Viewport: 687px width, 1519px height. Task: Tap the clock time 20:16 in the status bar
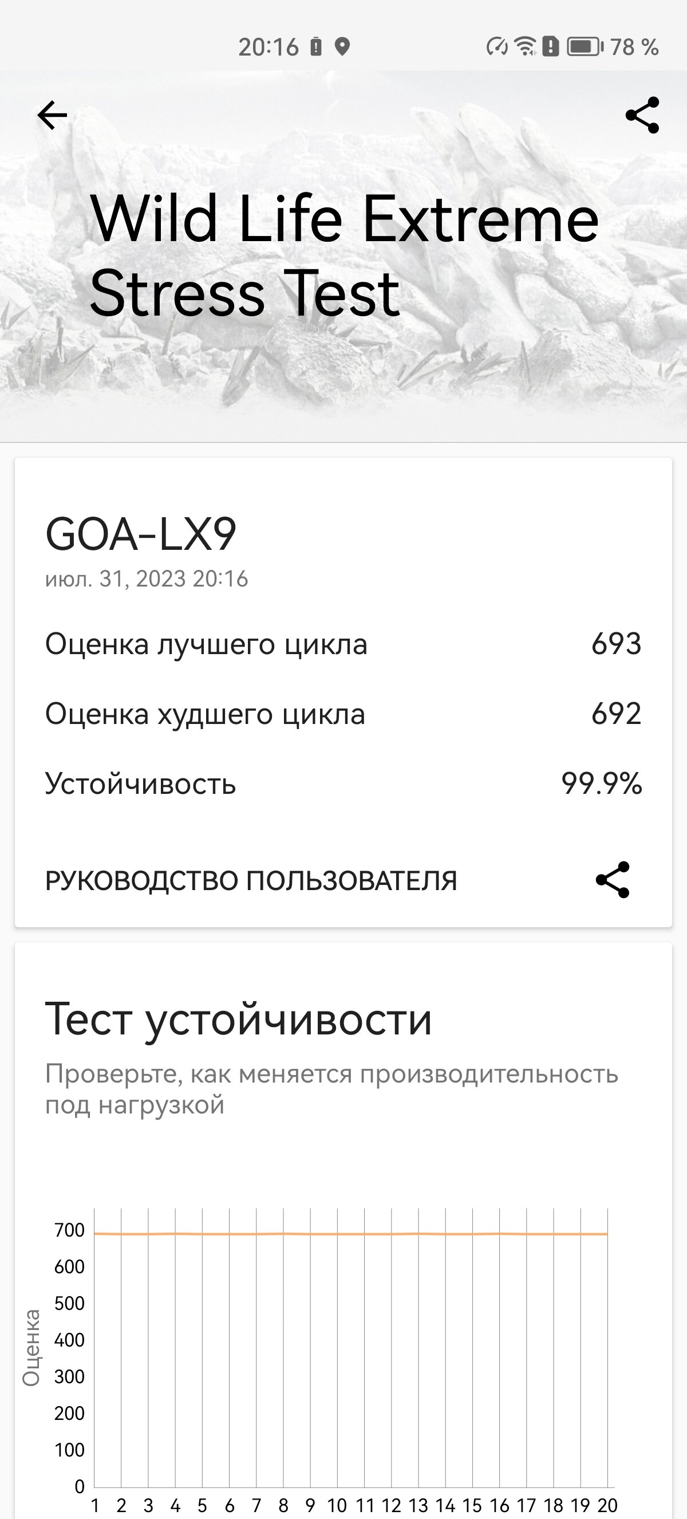coord(269,46)
